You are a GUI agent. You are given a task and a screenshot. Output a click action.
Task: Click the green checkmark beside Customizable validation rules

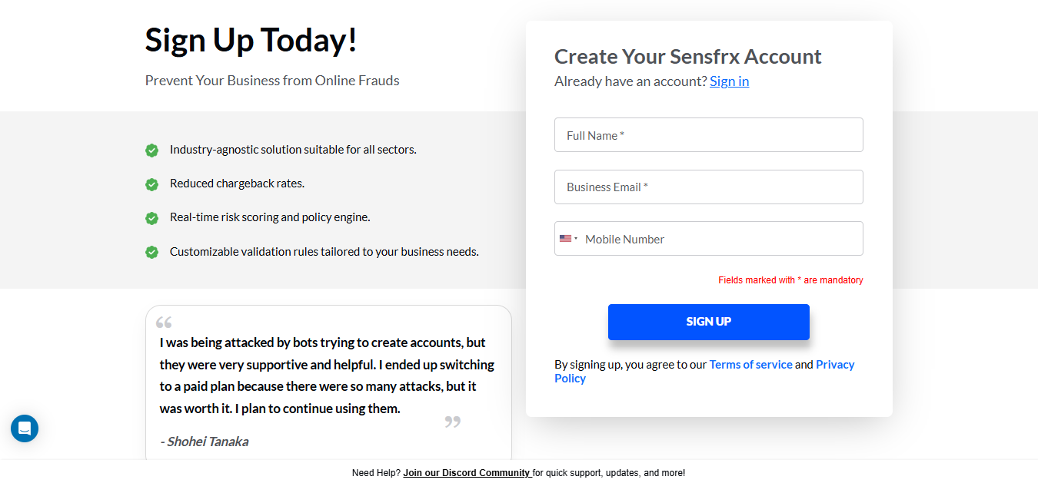151,252
